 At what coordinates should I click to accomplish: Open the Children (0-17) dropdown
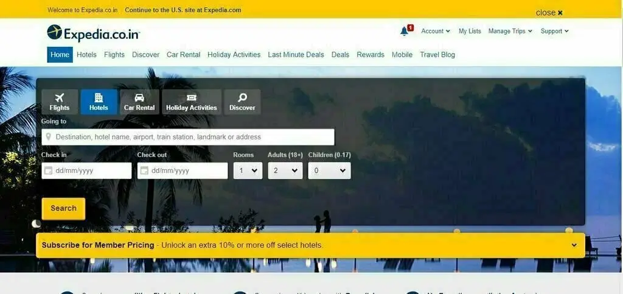pos(329,170)
